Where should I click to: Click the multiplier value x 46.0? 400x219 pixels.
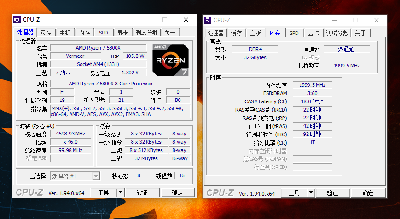(x=71, y=142)
